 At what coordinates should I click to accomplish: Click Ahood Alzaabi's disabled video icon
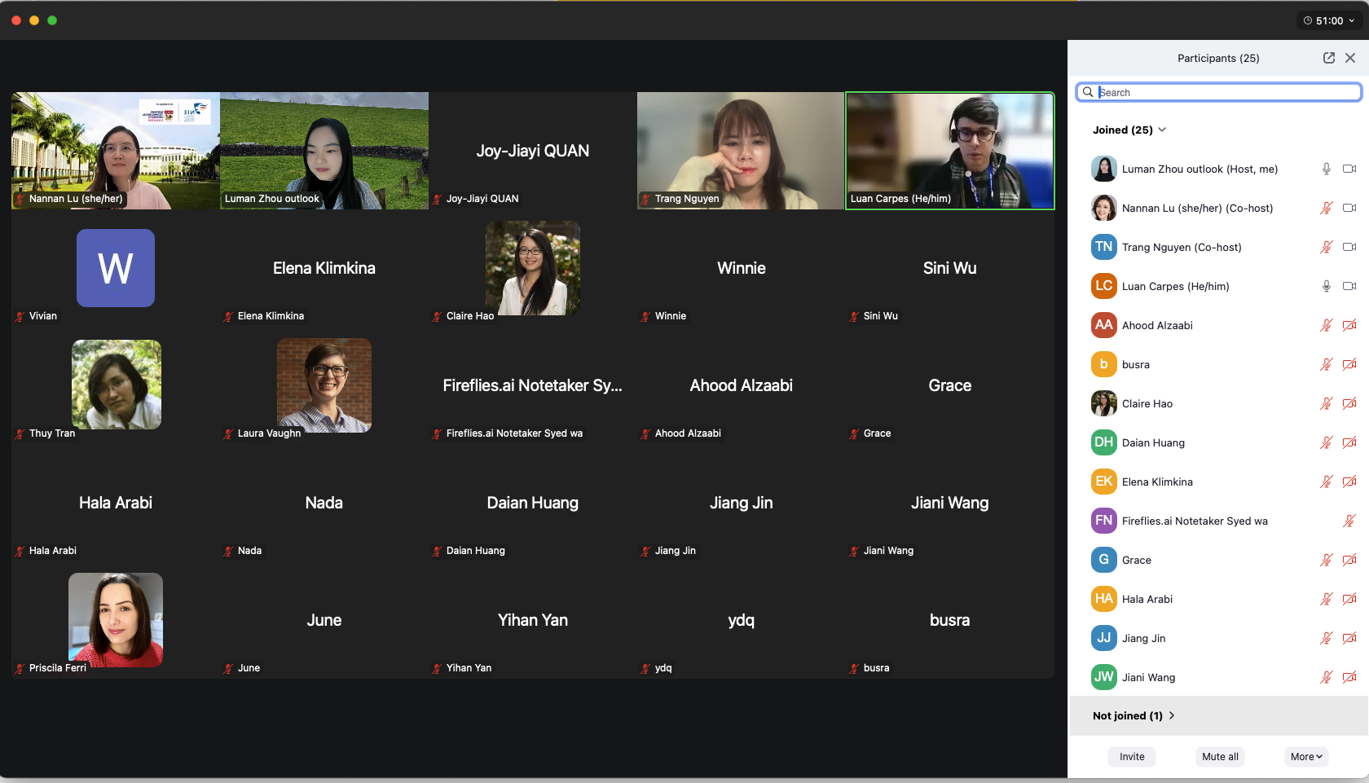[x=1349, y=325]
